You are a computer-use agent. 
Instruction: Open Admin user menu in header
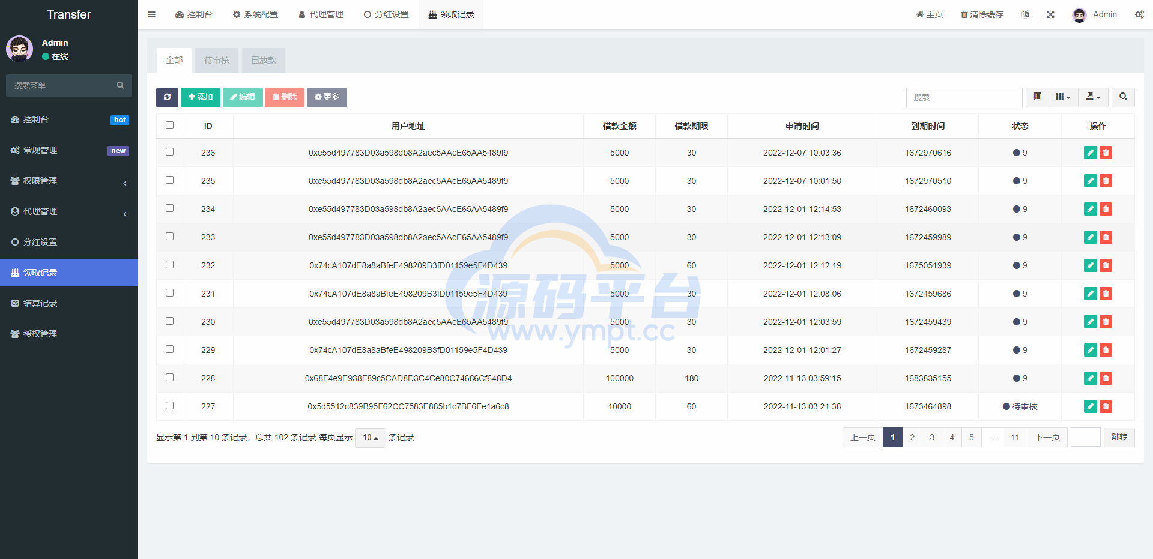(1095, 14)
